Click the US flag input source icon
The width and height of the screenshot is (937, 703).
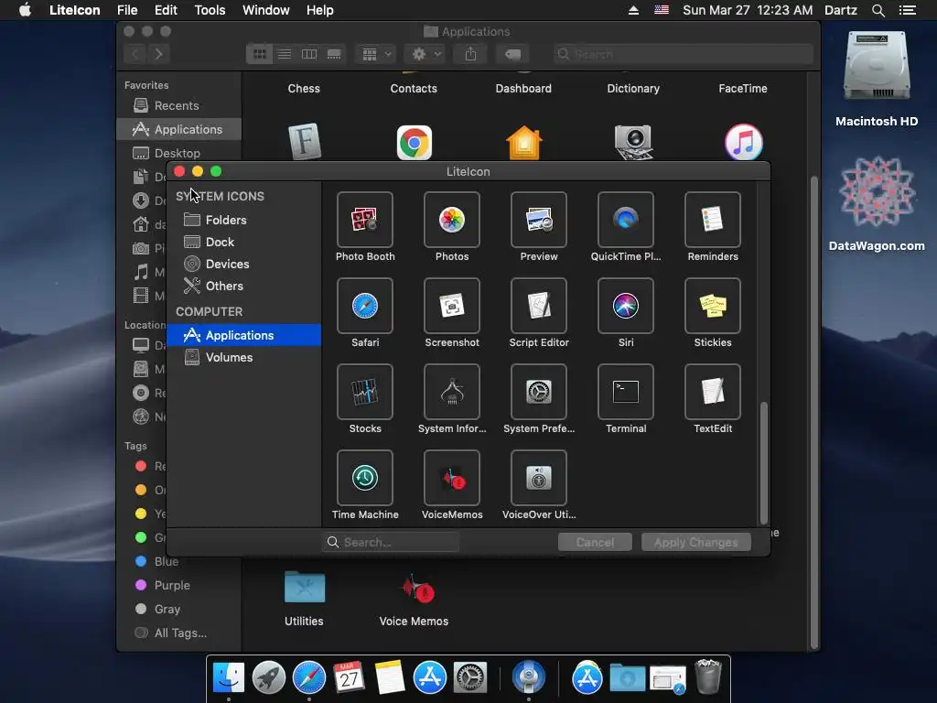point(661,10)
